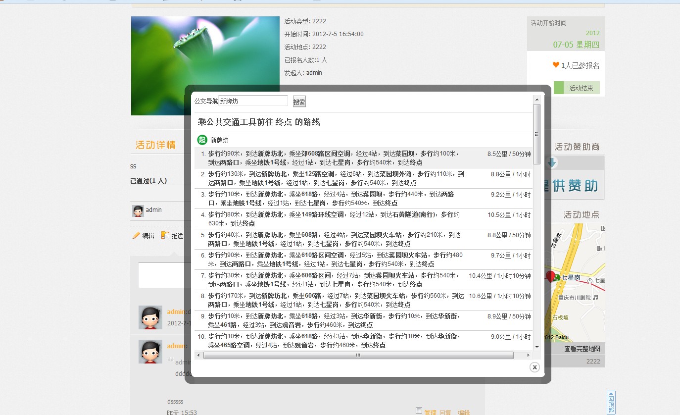The height and width of the screenshot is (415, 680).
Task: Click the 查看完整地图 link
Action: click(582, 349)
